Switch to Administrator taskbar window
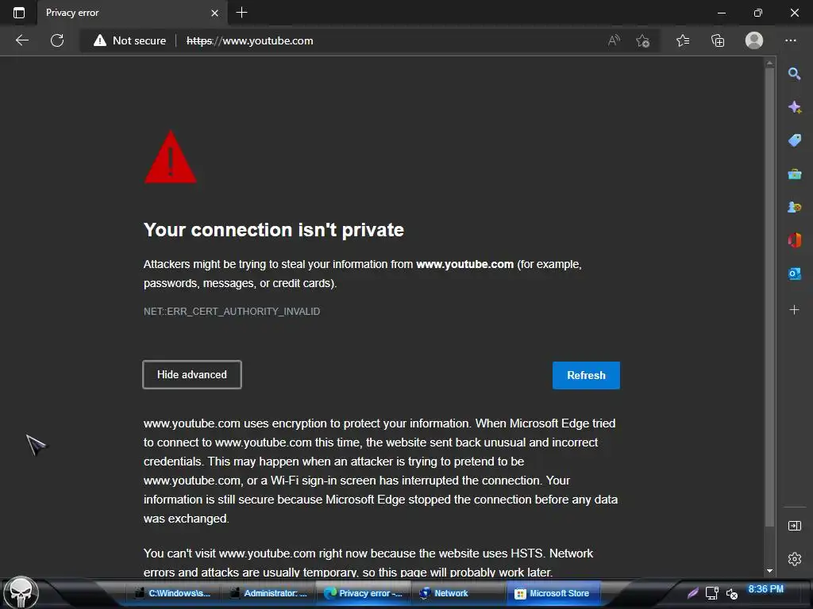813x609 pixels. [x=268, y=593]
